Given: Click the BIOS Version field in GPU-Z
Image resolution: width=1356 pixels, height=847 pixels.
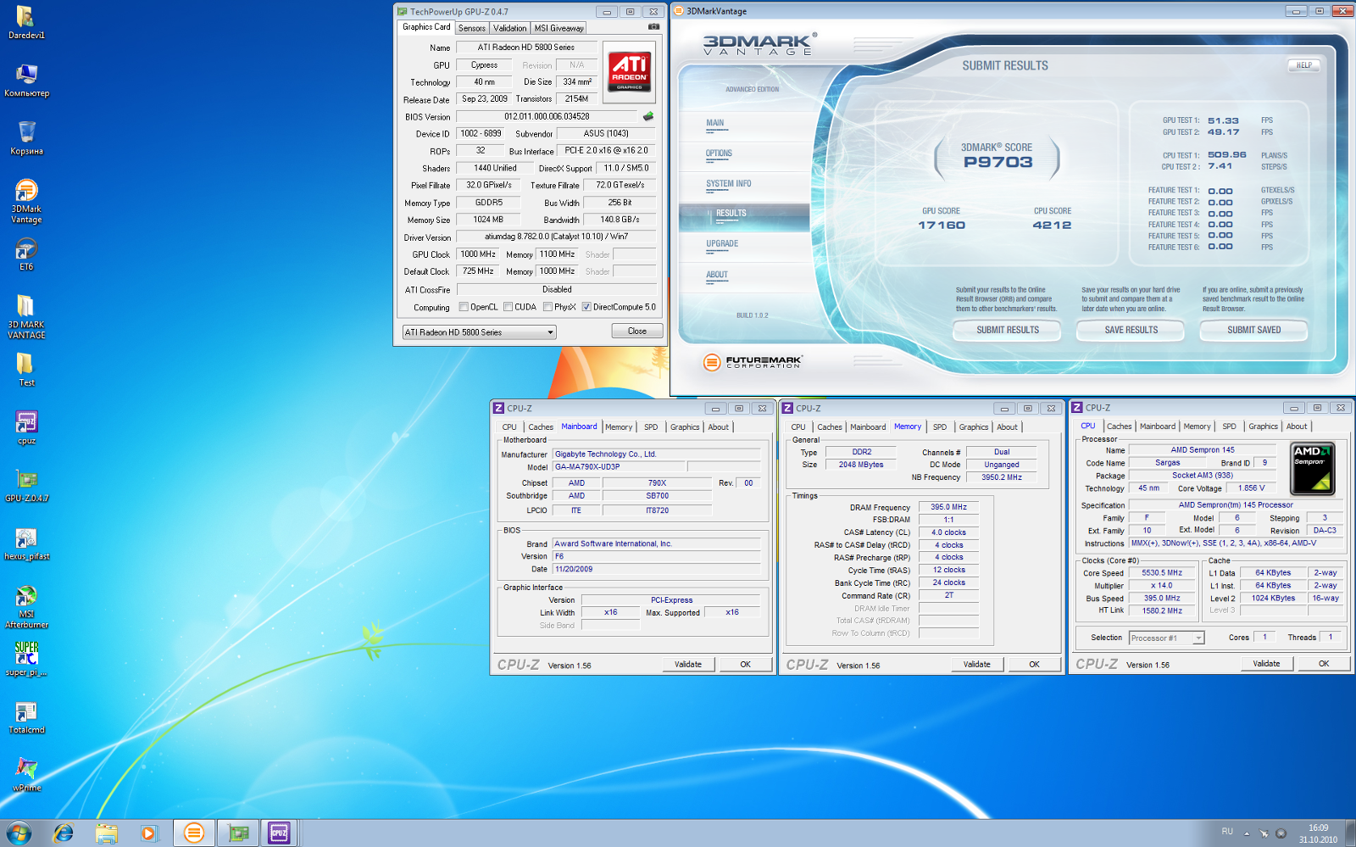Looking at the screenshot, I should coord(547,116).
